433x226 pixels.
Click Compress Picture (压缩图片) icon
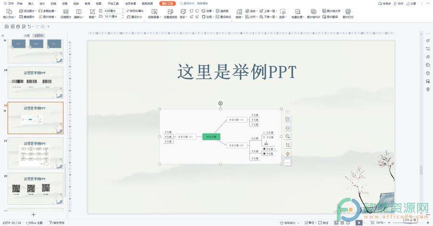(66, 12)
